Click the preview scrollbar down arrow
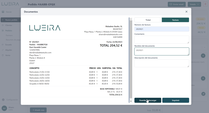Viewport: 209px width, 113px height. pos(131,101)
